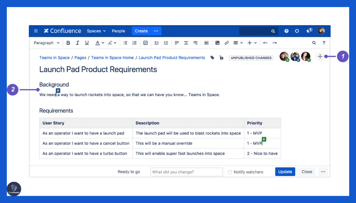Toggle underline formatting

point(87,43)
